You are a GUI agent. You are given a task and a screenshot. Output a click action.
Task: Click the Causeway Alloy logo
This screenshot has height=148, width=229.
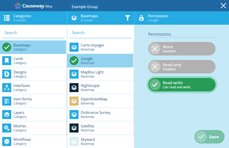[x=33, y=6]
